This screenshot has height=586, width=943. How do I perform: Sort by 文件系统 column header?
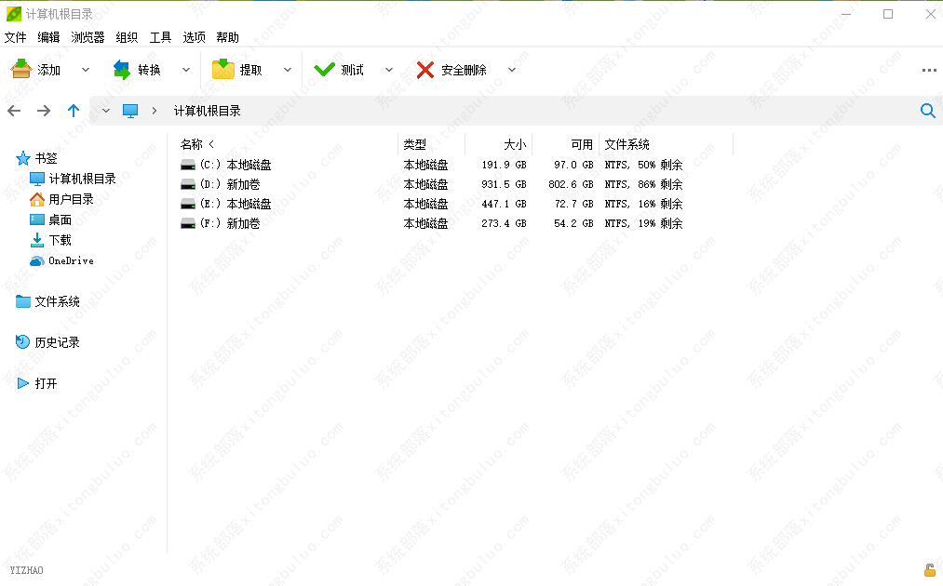pyautogui.click(x=627, y=144)
